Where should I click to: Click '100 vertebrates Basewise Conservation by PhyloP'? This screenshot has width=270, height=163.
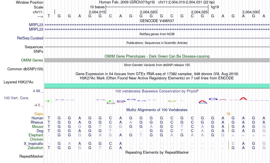(157, 91)
